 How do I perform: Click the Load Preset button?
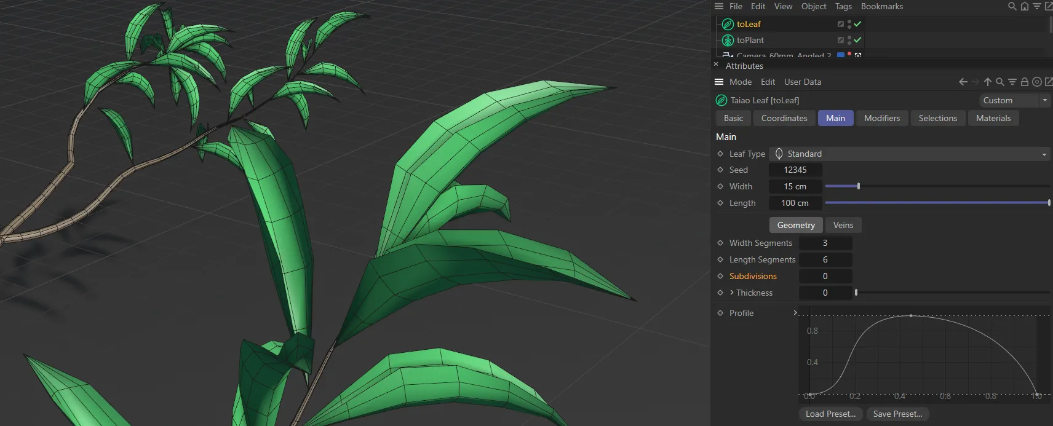click(x=830, y=414)
